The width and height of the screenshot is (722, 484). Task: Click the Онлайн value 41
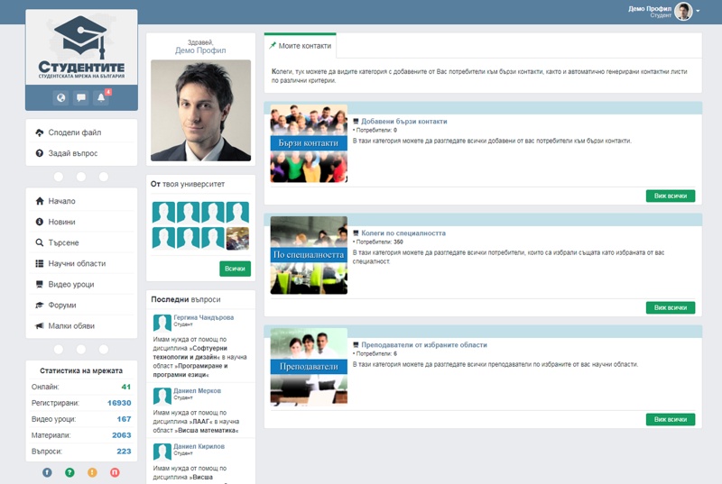pyautogui.click(x=126, y=387)
